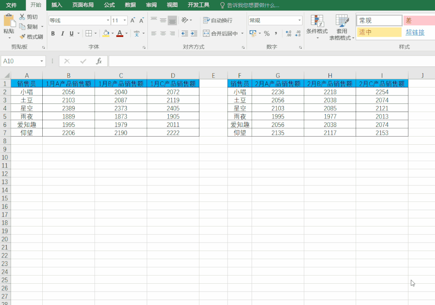Activate the Format Painter brush
Viewport: 435px width, 305px height.
coord(22,36)
